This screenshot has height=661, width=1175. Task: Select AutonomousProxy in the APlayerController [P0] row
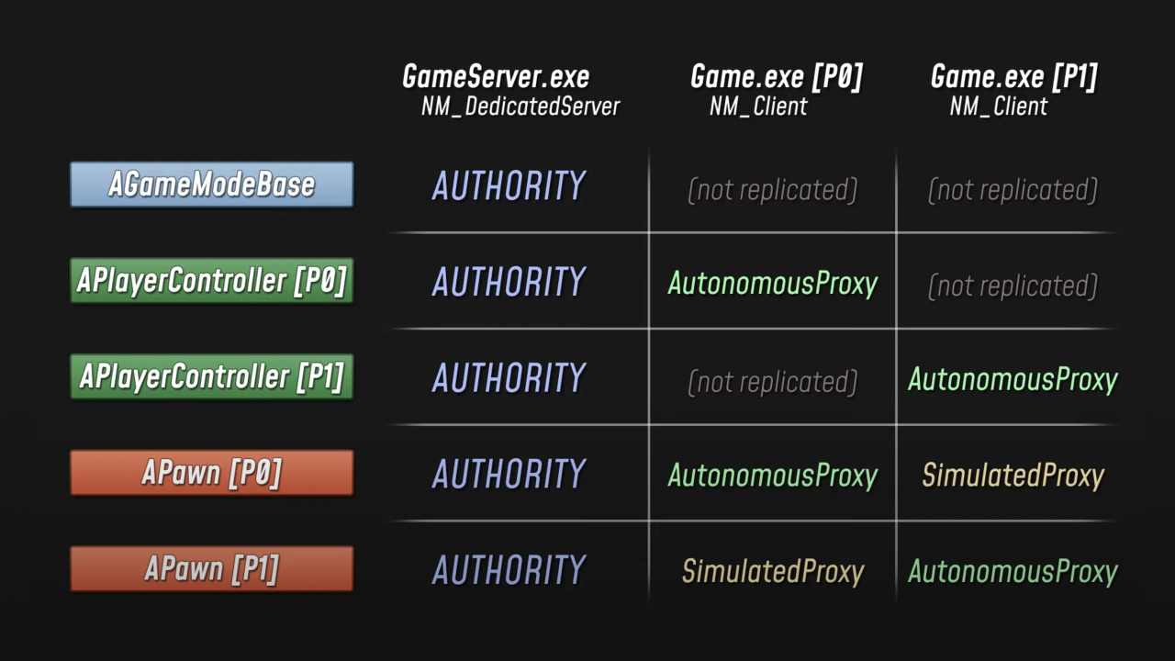click(x=772, y=284)
